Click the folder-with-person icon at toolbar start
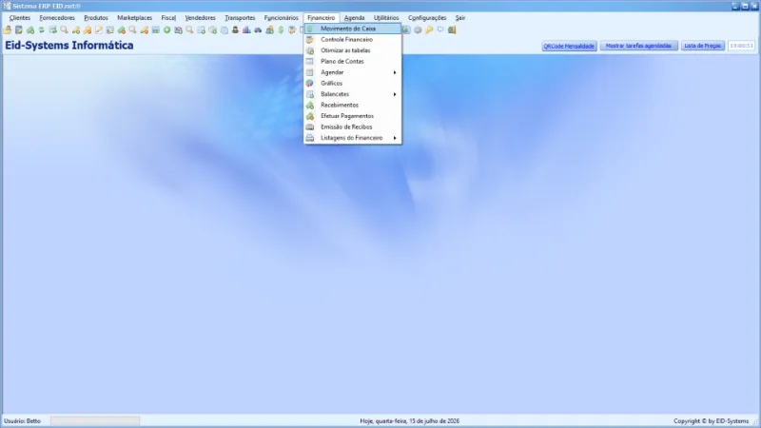The height and width of the screenshot is (428, 761). coord(8,30)
